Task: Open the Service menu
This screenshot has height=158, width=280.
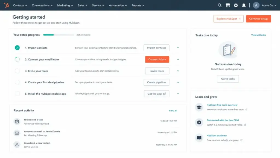Action: (98, 5)
